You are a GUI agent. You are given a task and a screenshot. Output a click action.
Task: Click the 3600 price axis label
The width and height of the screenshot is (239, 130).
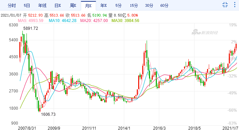(14, 74)
